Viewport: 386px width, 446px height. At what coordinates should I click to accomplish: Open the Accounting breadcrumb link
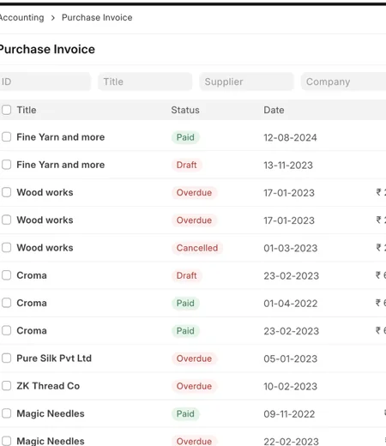coord(21,18)
